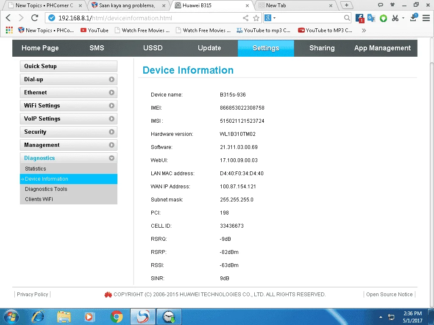
Task: Select Device Information in the sidebar
Action: tap(69, 179)
